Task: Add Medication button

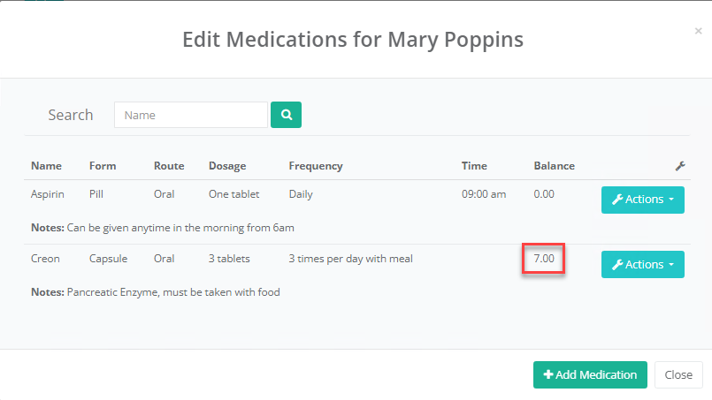Action: tap(590, 374)
